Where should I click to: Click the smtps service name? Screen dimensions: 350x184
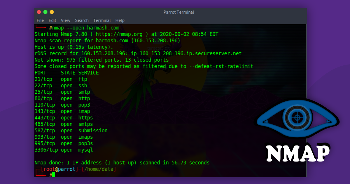pyautogui.click(x=86, y=124)
